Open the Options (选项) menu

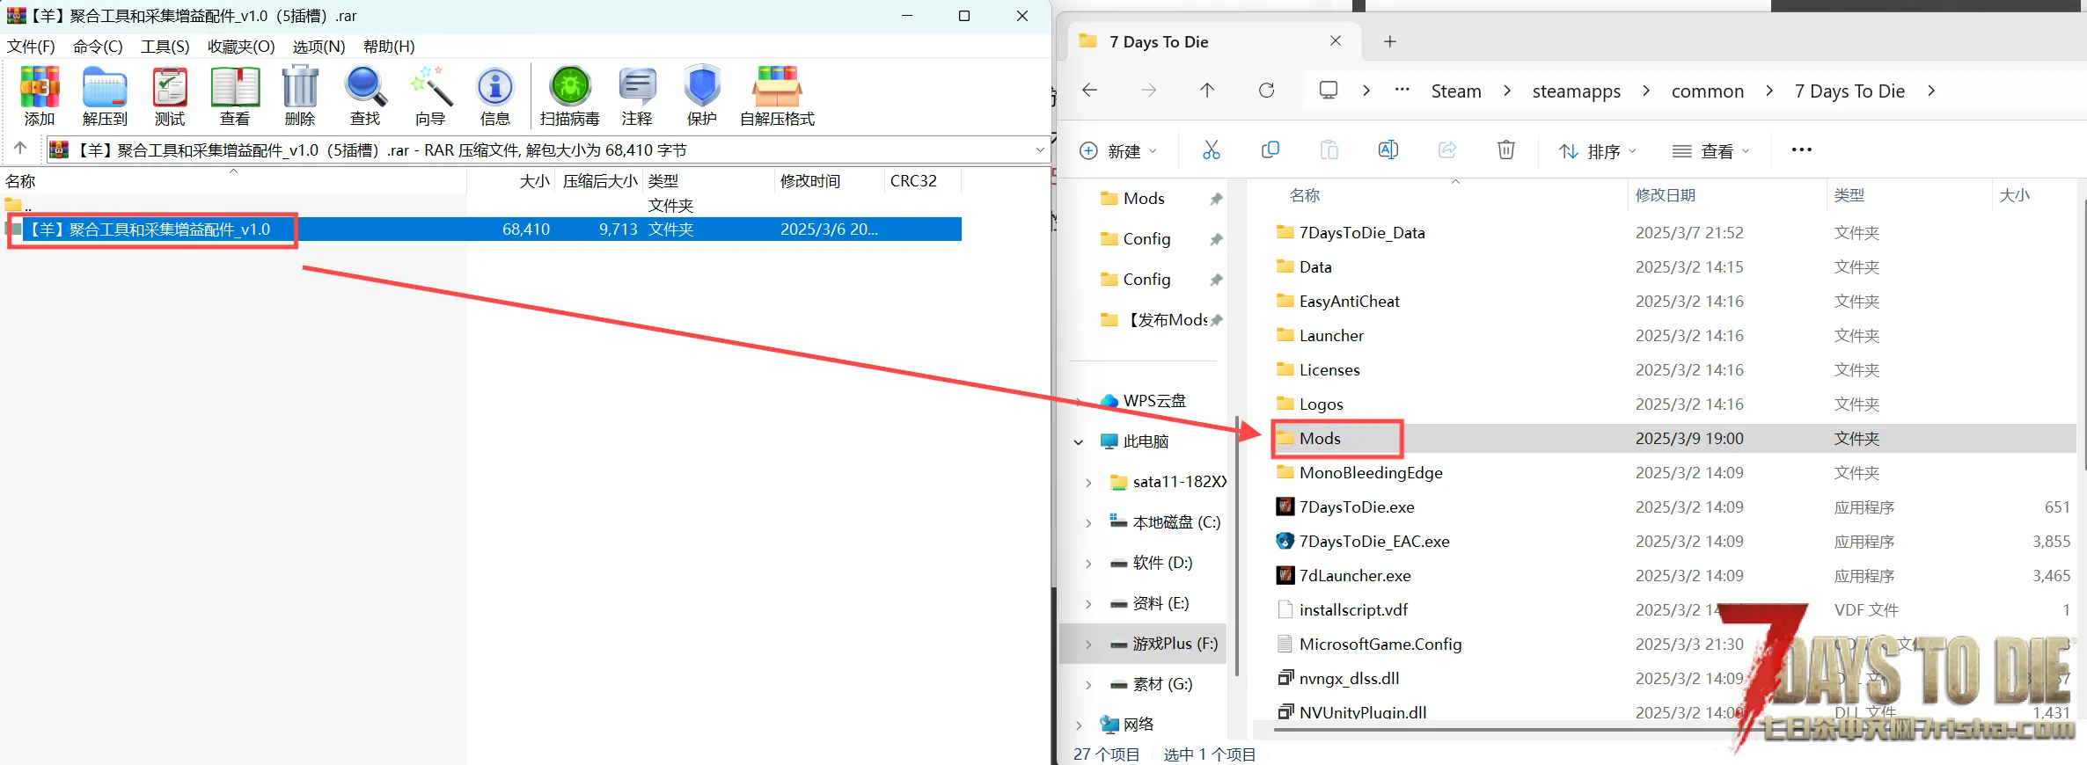[x=319, y=47]
